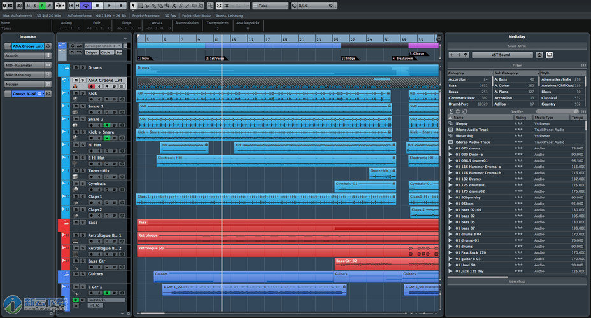Toggle global Write automation W button
591x318 pixels.
[49, 6]
